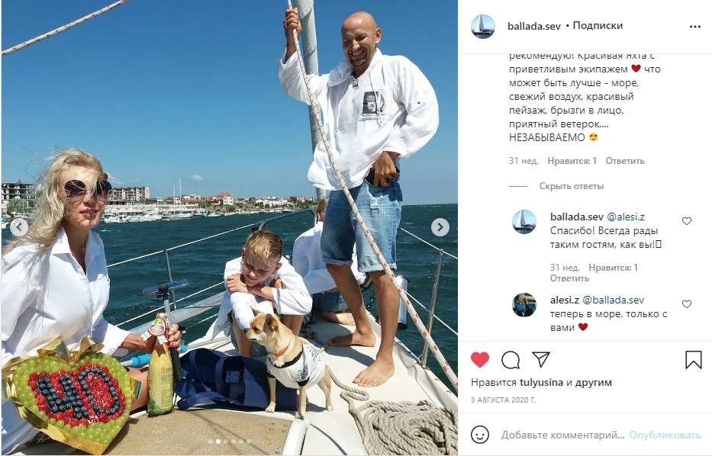
Task: Go to previous photo with left arrow
Action: [x=19, y=227]
